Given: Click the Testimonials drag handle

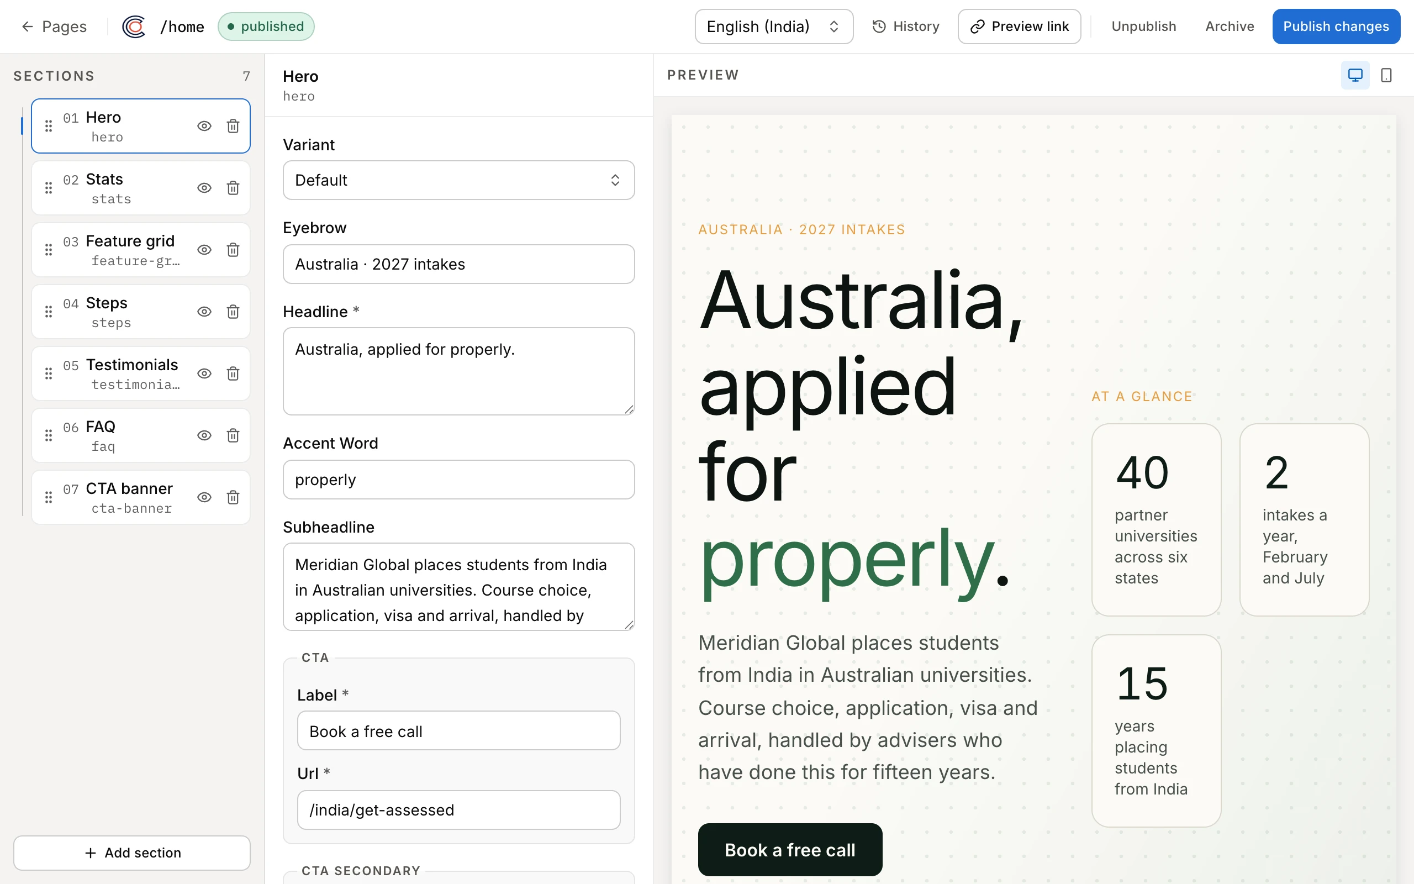Looking at the screenshot, I should 49,373.
